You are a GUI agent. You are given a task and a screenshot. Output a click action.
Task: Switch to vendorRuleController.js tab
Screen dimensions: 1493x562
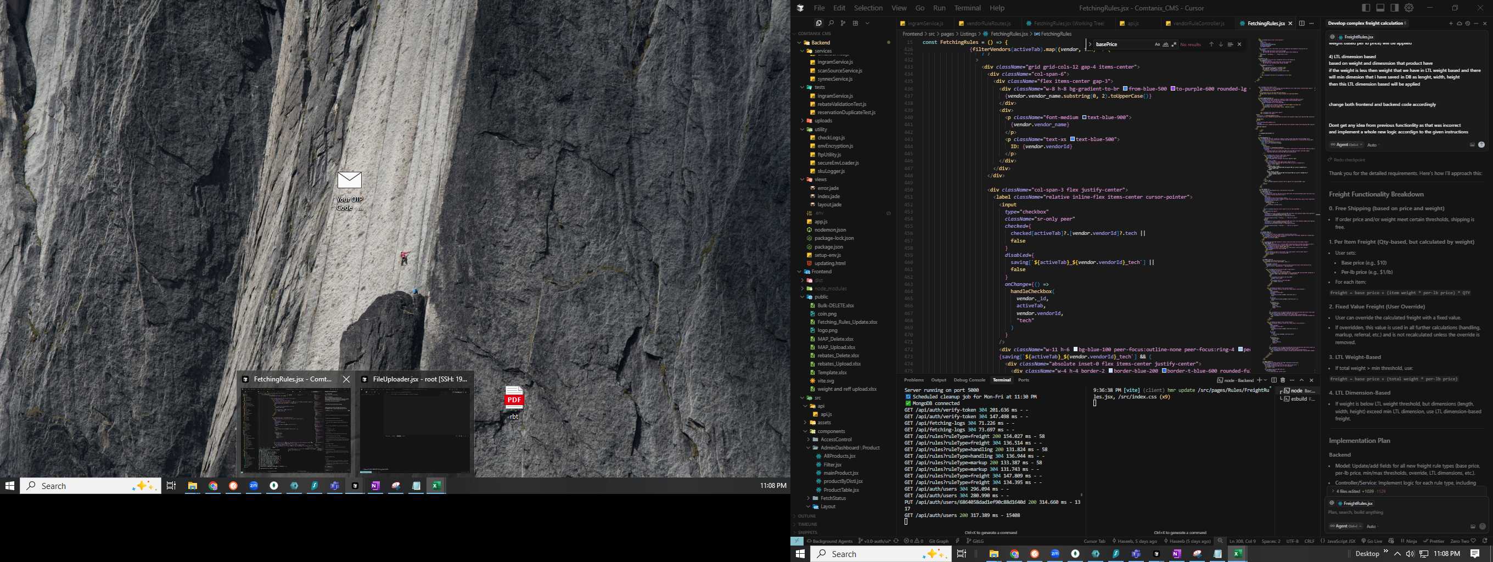click(1198, 23)
